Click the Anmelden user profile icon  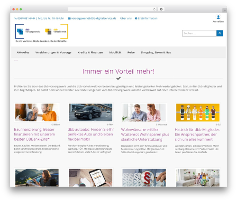pyautogui.click(x=218, y=17)
